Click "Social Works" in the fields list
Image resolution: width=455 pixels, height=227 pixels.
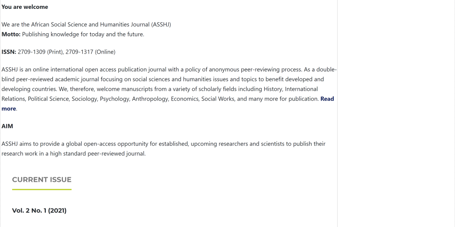(217, 99)
